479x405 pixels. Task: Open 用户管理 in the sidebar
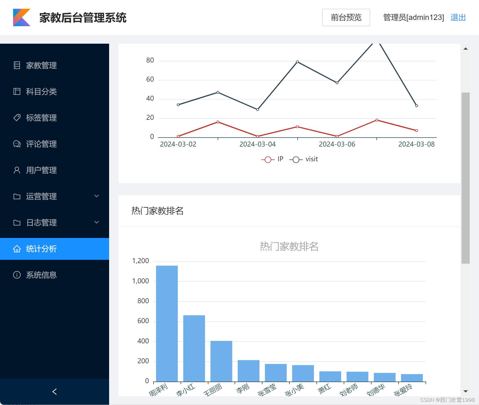[55, 170]
